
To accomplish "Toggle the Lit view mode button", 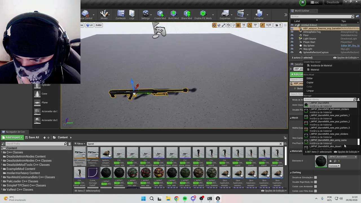I will (x=89, y=25).
